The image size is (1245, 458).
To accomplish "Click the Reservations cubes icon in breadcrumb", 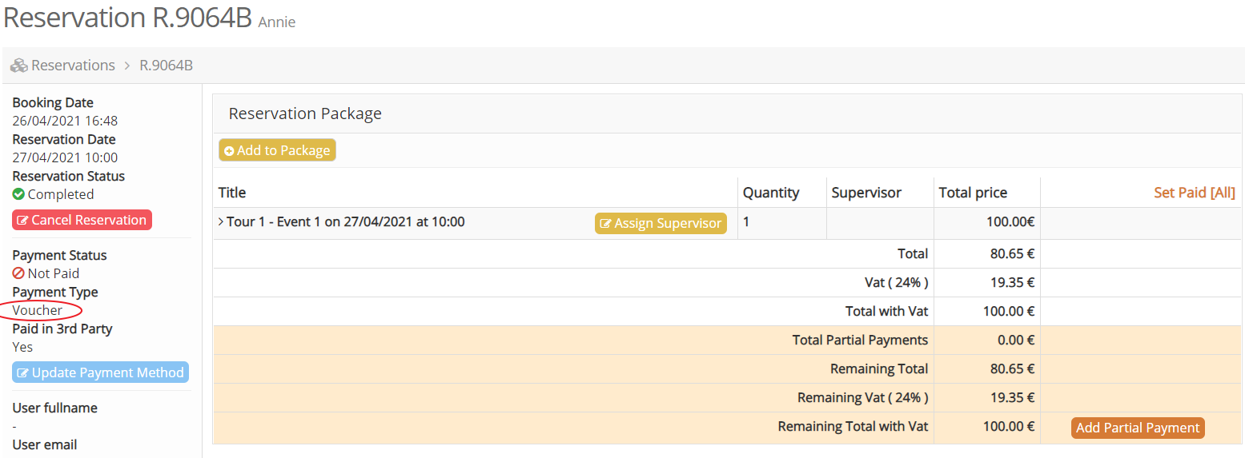I will click(x=19, y=66).
